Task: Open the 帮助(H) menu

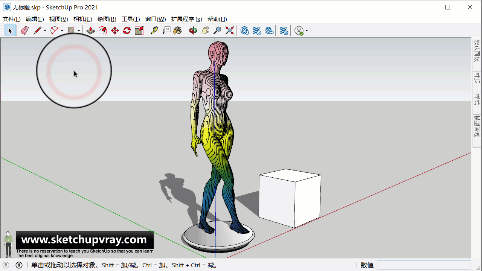Action: [217, 19]
